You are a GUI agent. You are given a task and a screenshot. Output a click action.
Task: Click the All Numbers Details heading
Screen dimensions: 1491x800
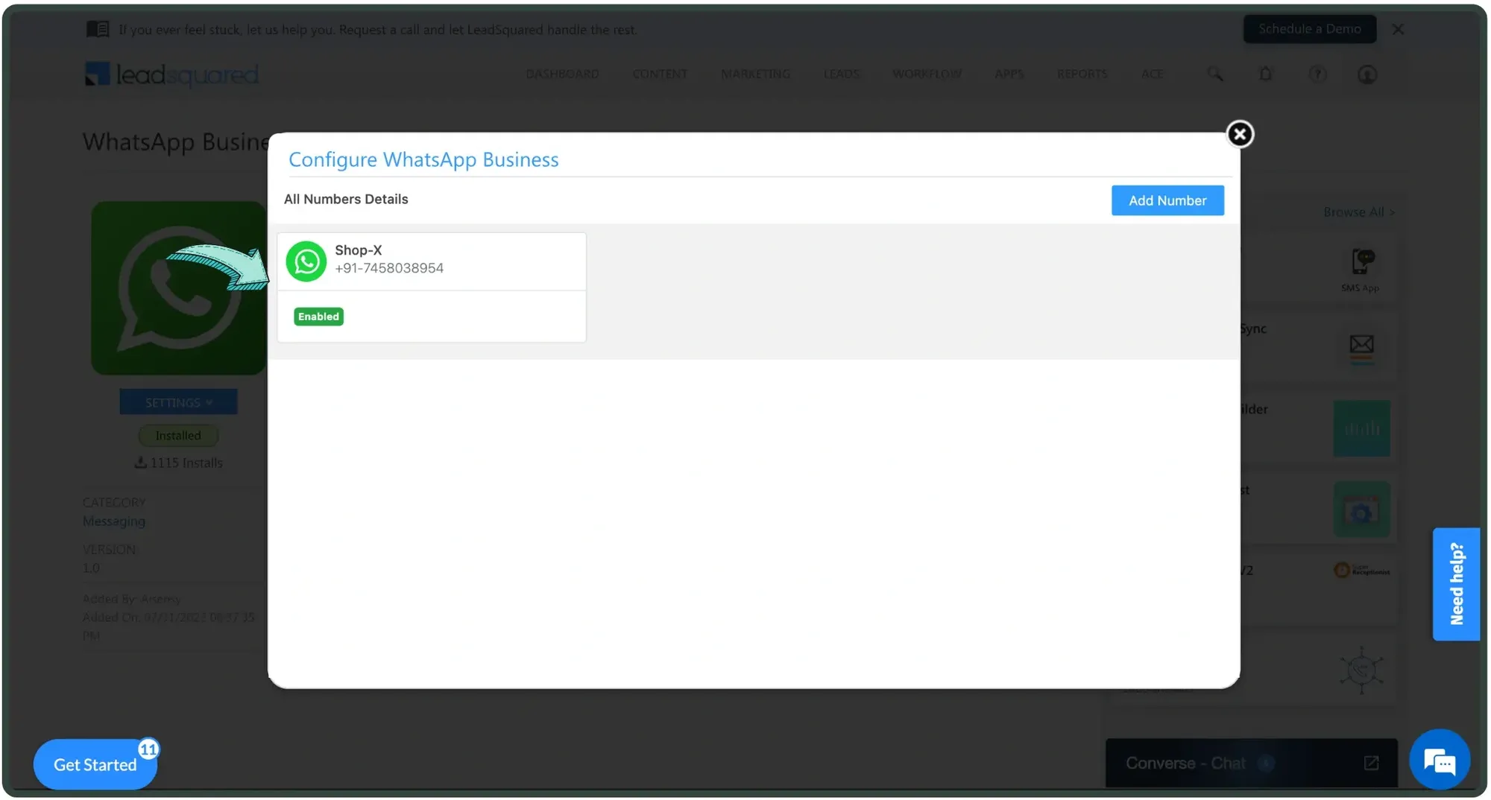click(346, 199)
